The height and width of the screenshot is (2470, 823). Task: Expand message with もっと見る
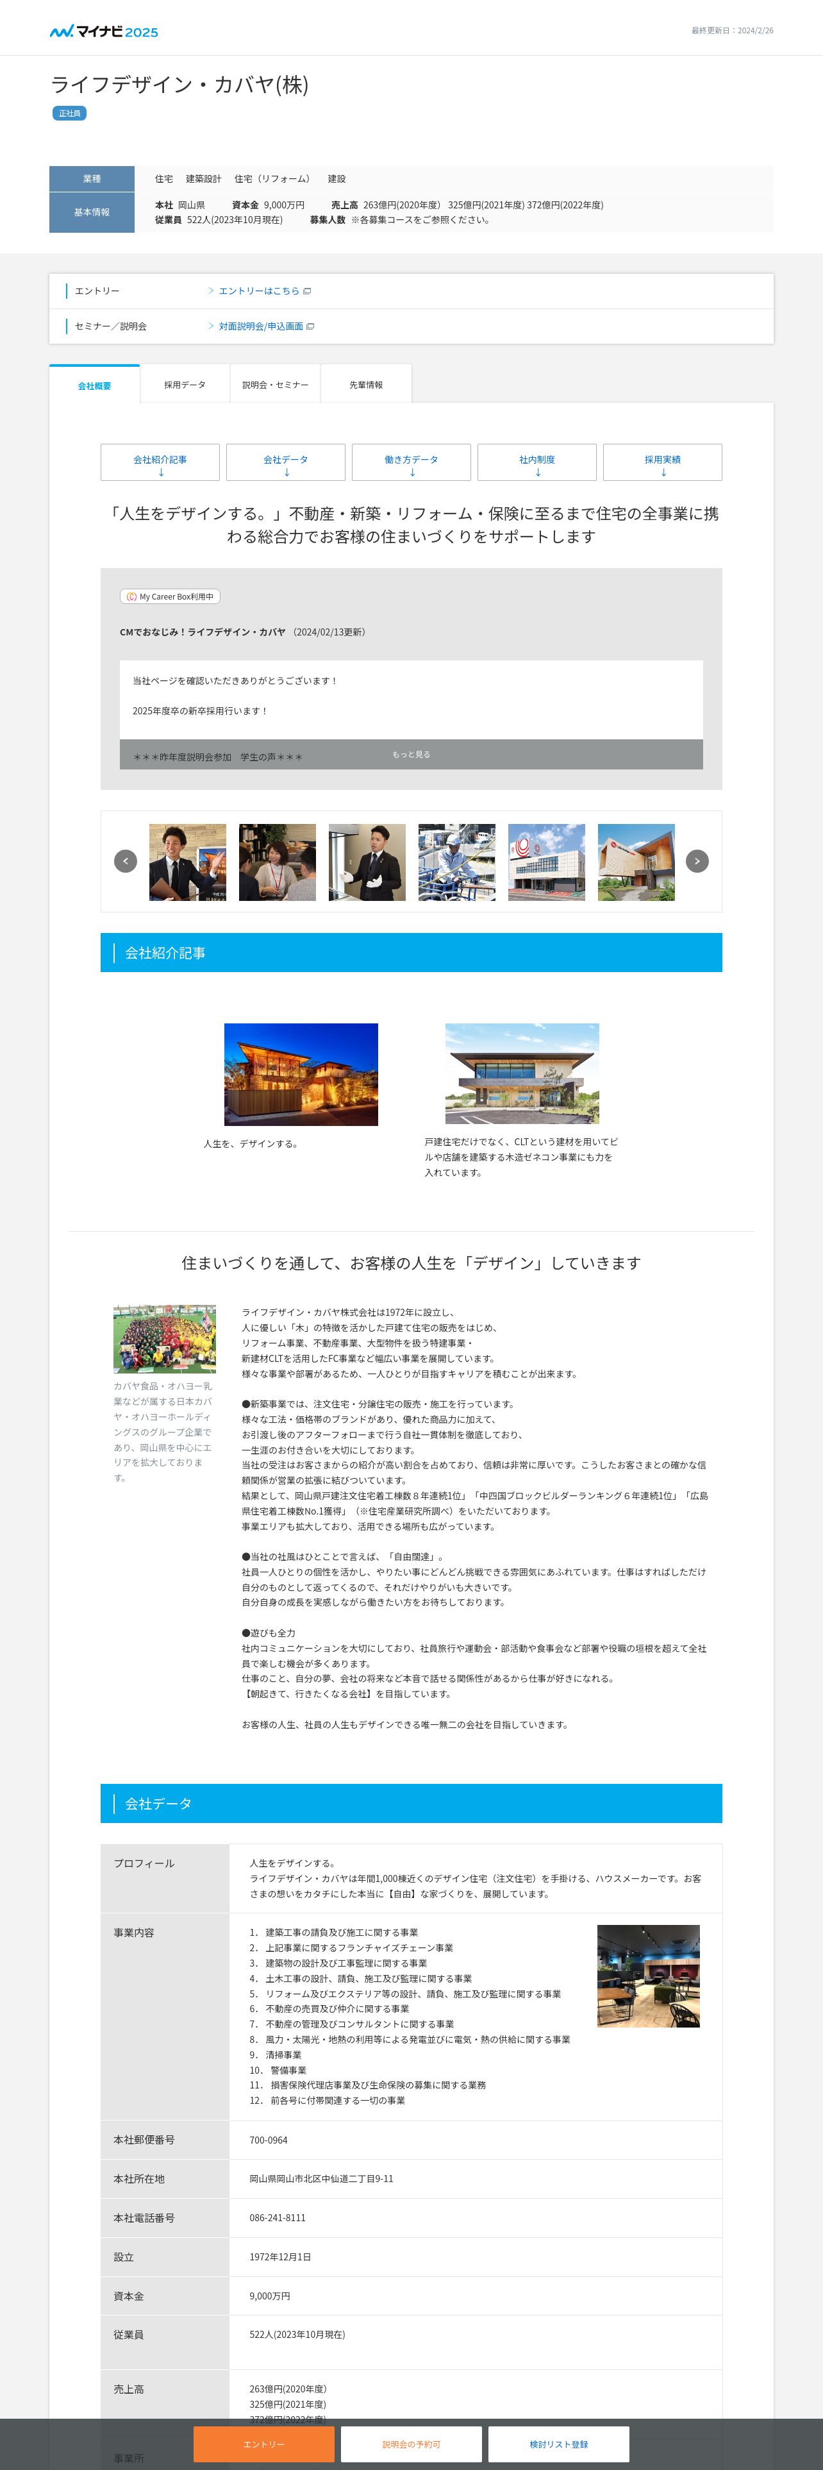(411, 755)
